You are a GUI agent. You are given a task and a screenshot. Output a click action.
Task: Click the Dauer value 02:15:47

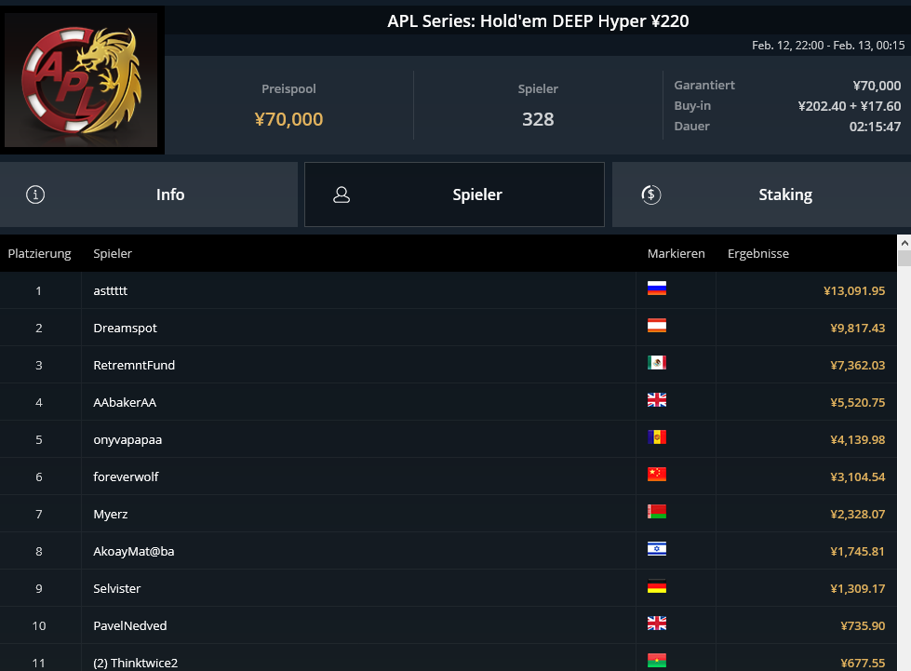point(875,127)
